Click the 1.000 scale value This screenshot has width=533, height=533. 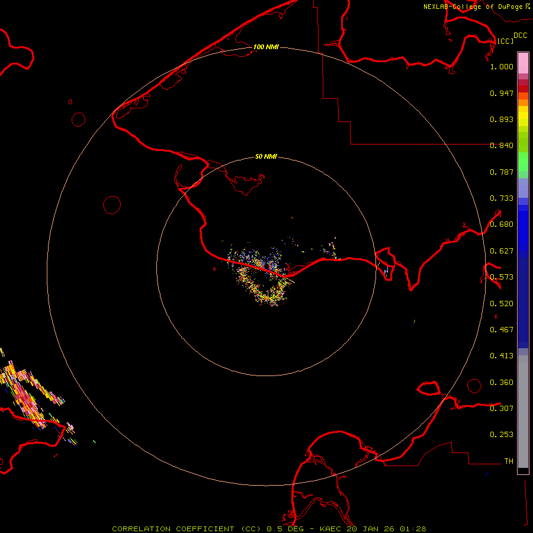[x=501, y=67]
